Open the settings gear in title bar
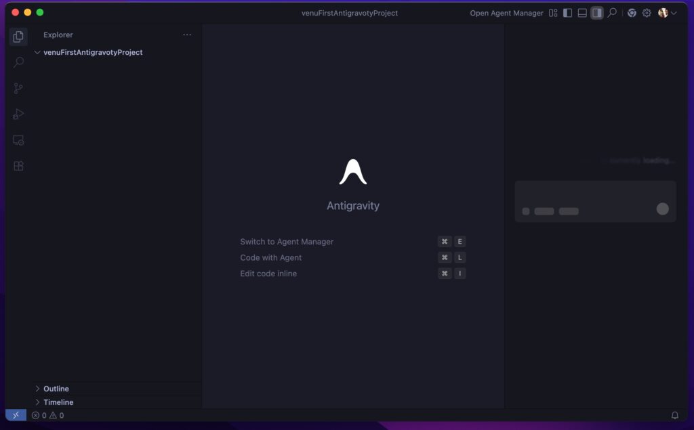 [647, 13]
